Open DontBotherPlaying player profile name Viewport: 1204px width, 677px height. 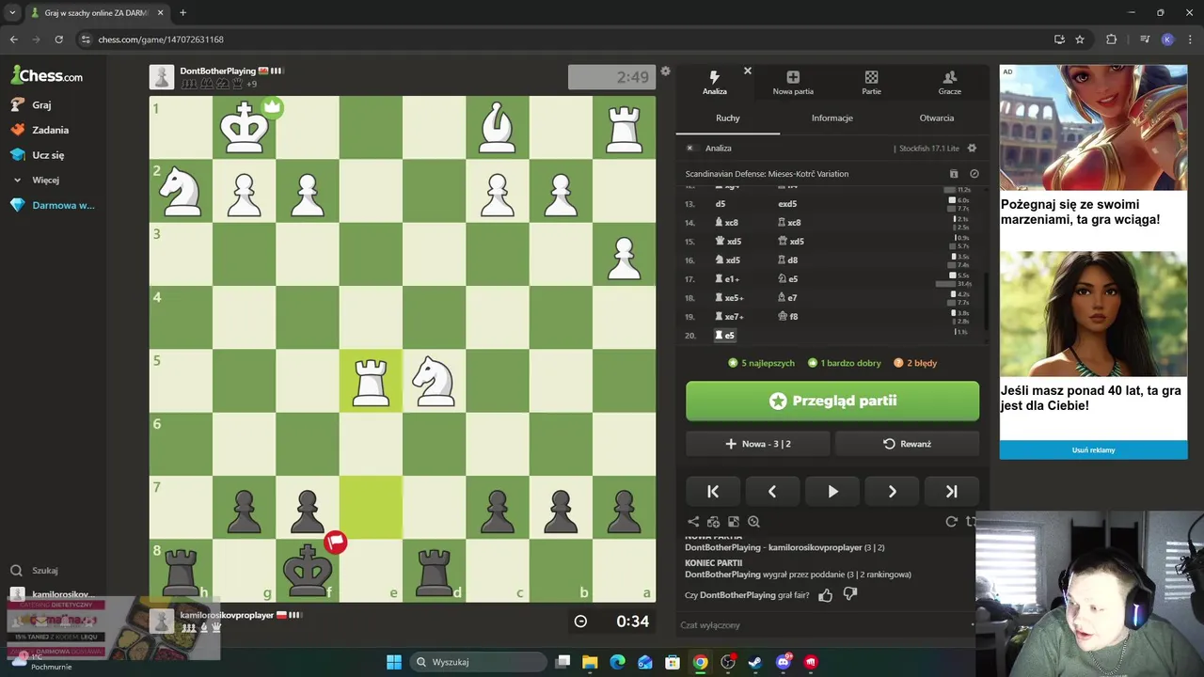pos(217,71)
